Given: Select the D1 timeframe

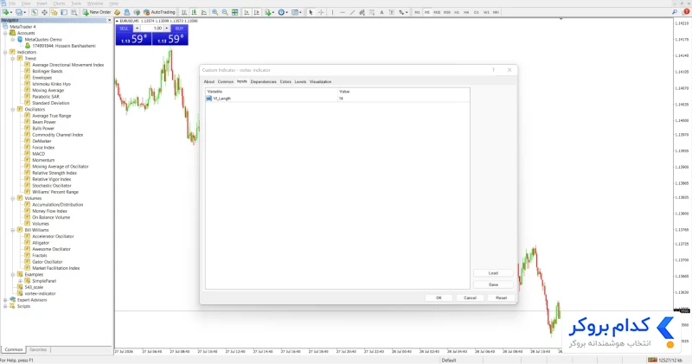Looking at the screenshot, I should [x=477, y=12].
